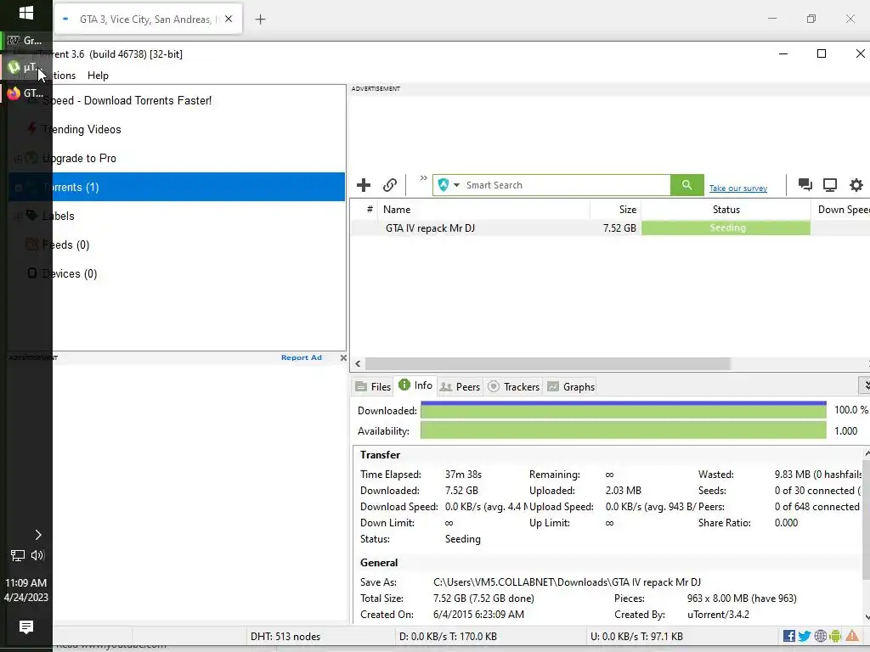Click the Save As path value

tap(567, 582)
